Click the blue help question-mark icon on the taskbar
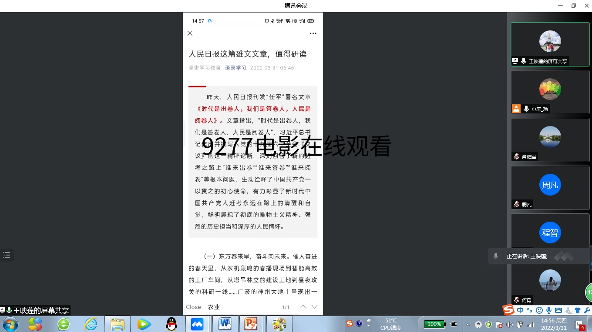This screenshot has height=332, width=592. pos(359,323)
